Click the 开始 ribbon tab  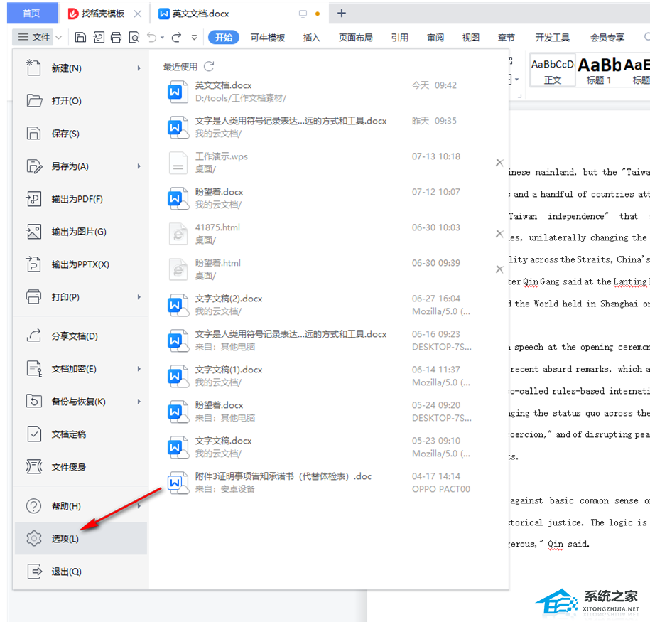[x=224, y=38]
